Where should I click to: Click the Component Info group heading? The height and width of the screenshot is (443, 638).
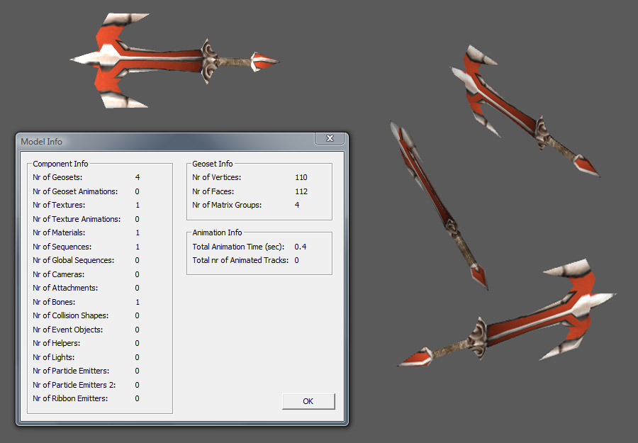[x=60, y=164]
